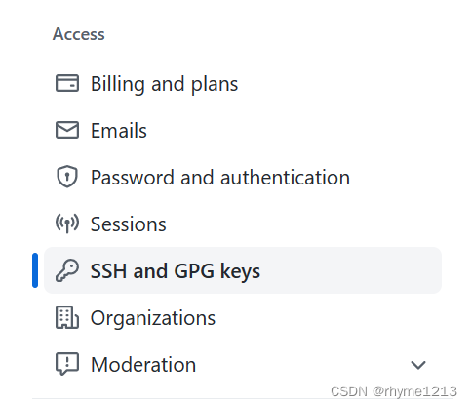Click the word authentication in Password item
472x408 pixels.
[285, 178]
